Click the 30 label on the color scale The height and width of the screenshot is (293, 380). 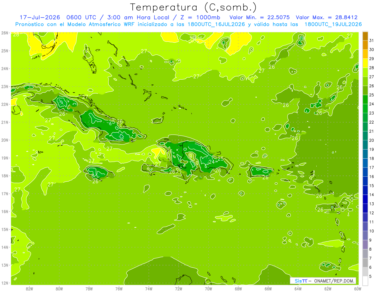coord(372,50)
